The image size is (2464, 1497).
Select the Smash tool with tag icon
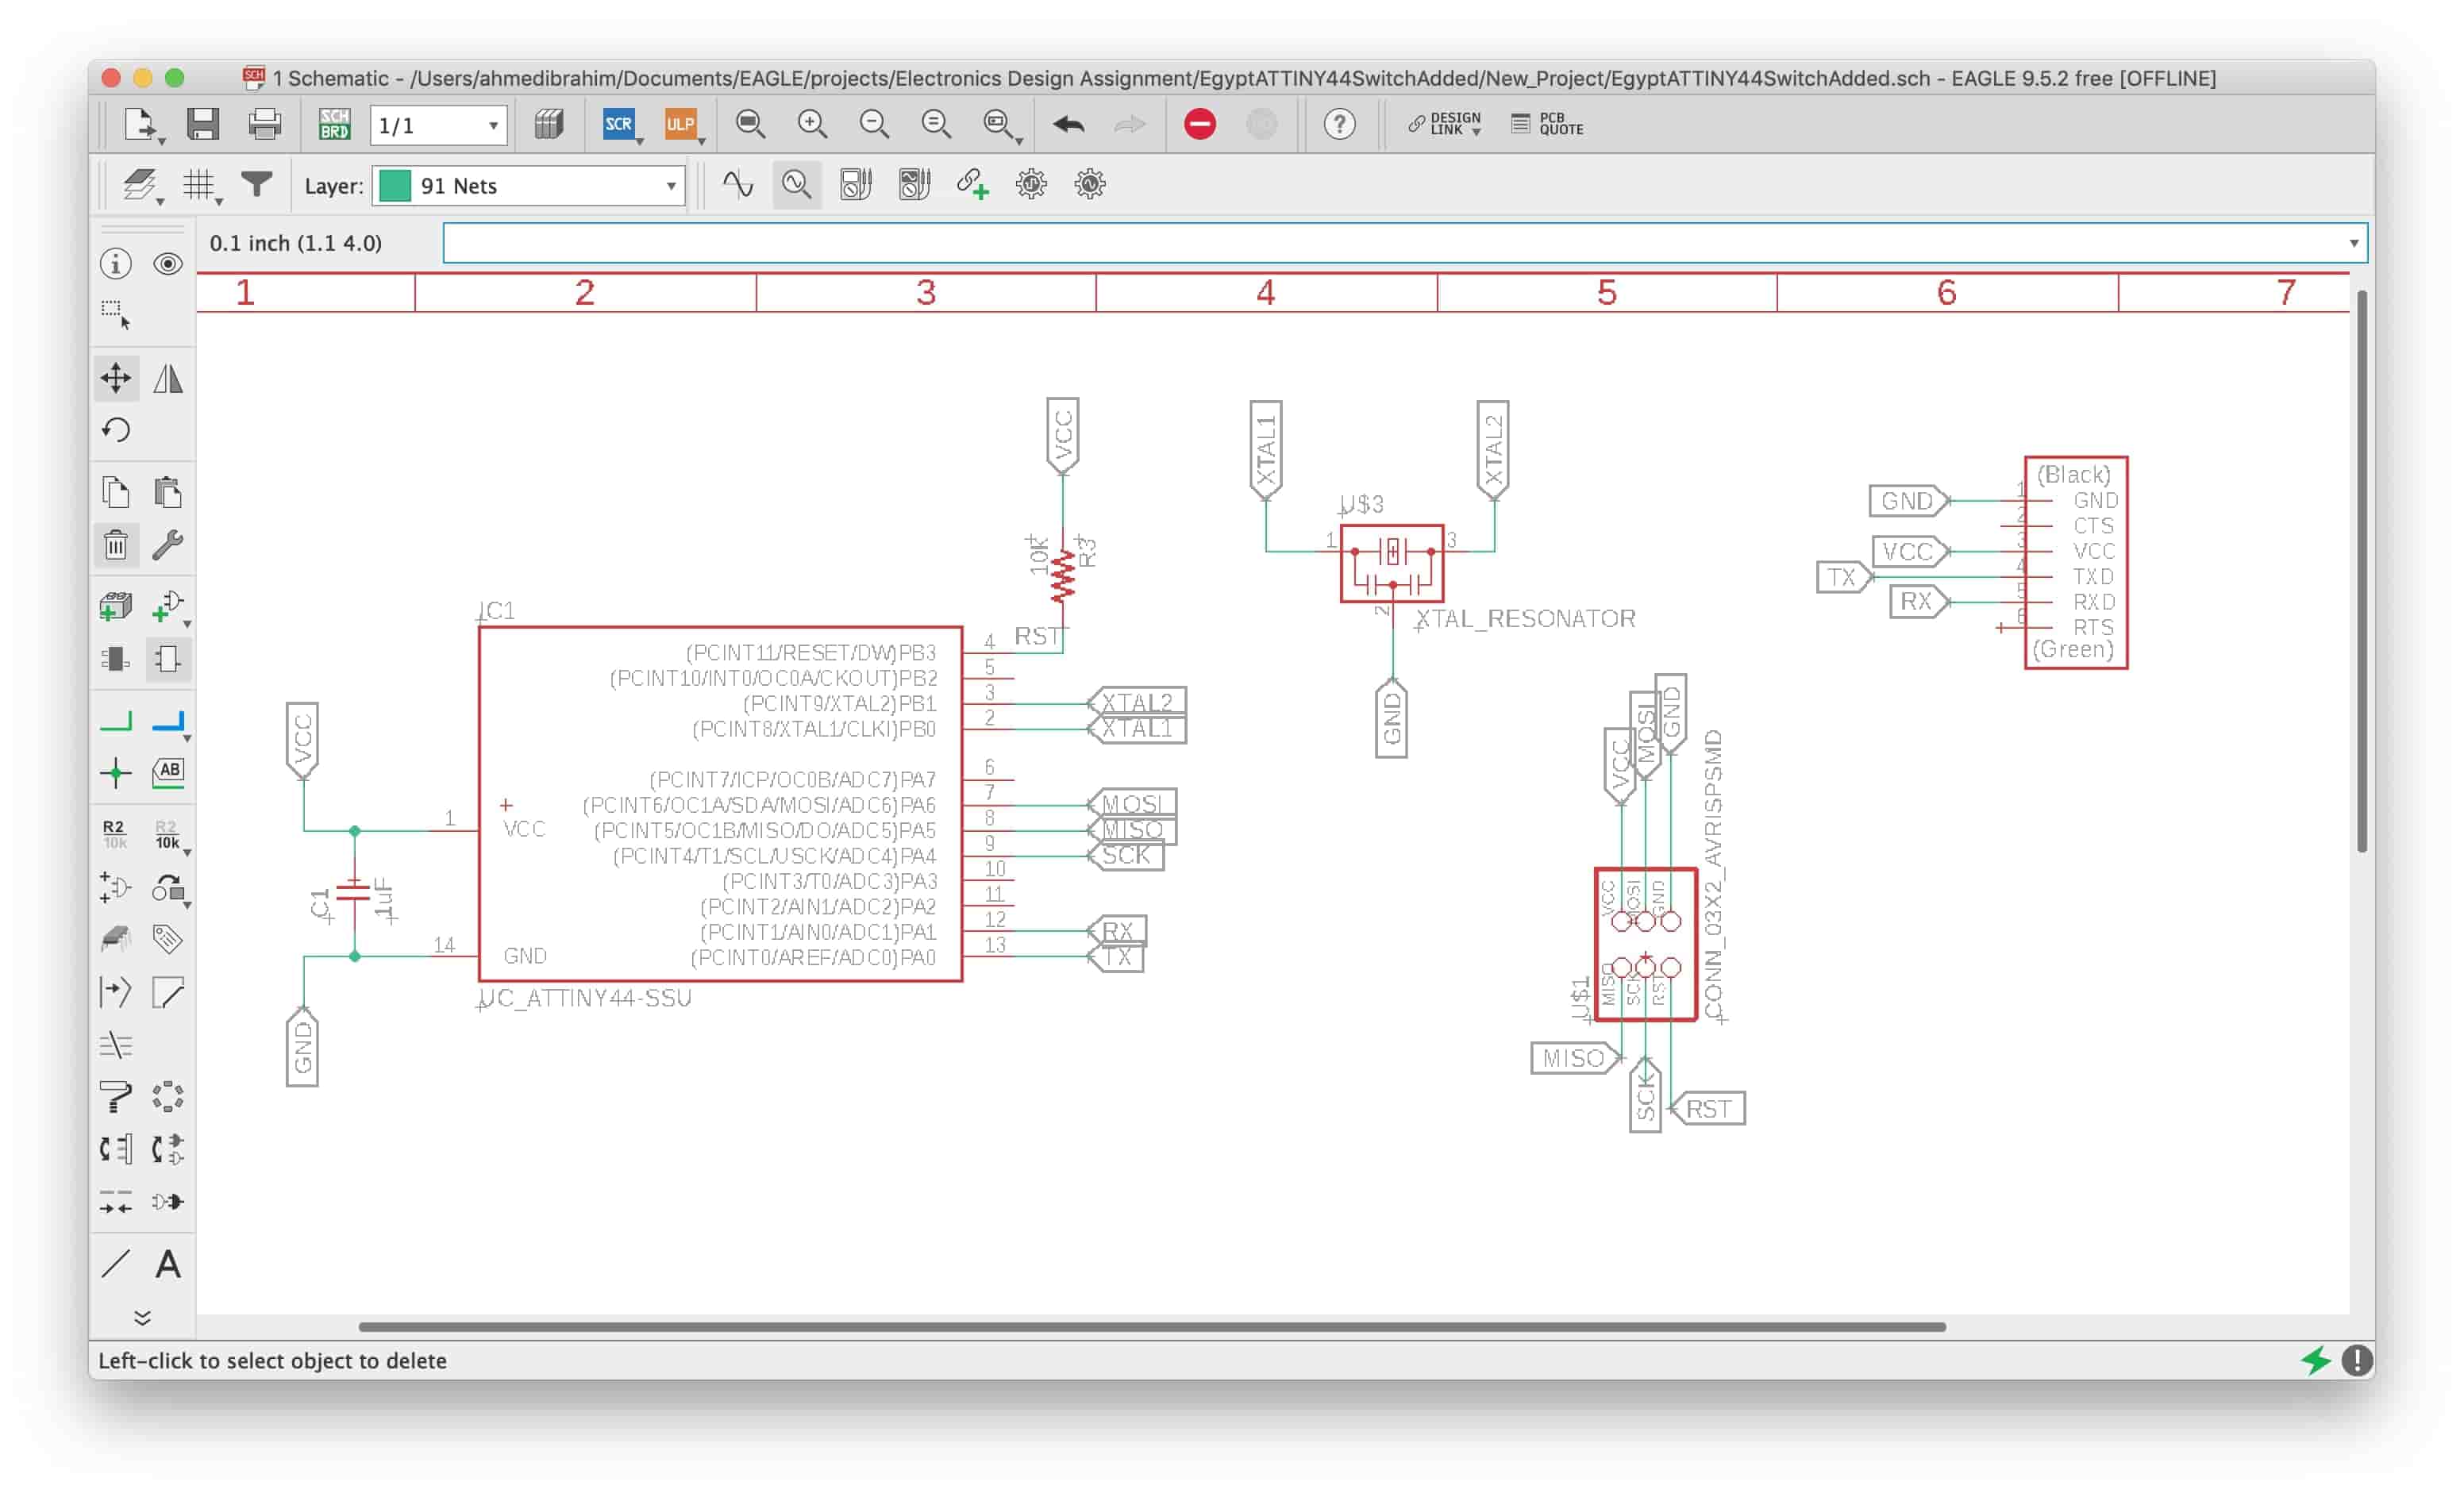click(168, 940)
